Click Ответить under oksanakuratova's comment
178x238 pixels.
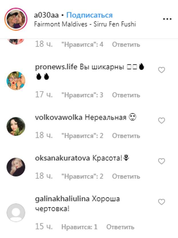(126, 176)
